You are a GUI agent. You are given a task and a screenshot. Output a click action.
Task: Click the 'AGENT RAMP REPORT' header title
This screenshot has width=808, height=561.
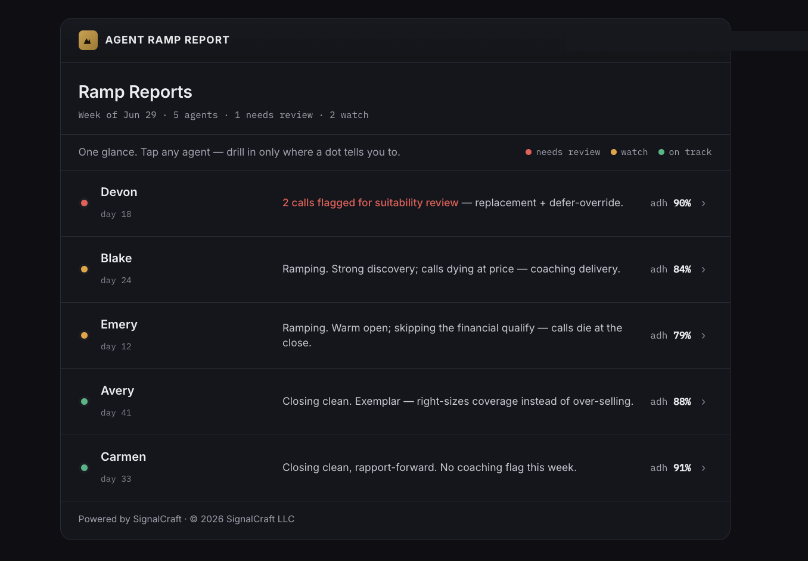point(167,40)
